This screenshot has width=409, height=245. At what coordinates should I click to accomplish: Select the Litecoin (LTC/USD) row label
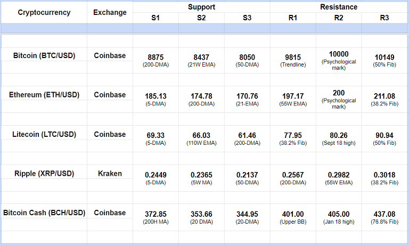point(44,134)
